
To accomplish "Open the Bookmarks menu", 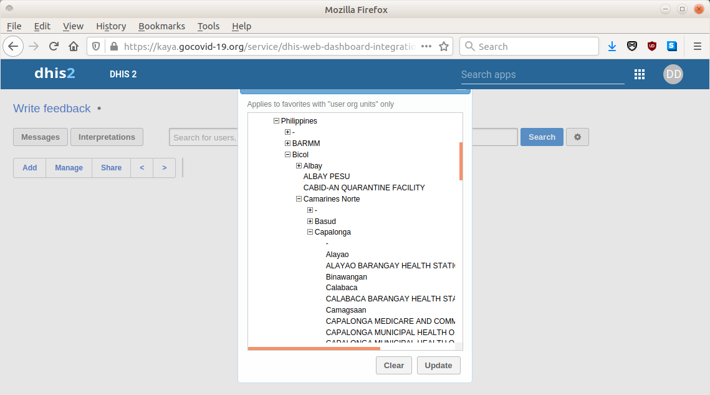I will click(161, 26).
